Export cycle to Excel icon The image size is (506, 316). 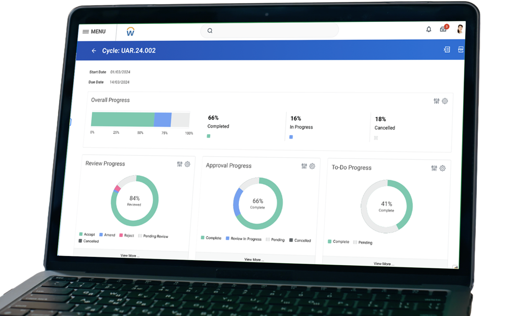[447, 49]
